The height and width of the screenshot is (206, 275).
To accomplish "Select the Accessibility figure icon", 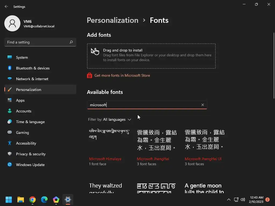I will coord(10,143).
